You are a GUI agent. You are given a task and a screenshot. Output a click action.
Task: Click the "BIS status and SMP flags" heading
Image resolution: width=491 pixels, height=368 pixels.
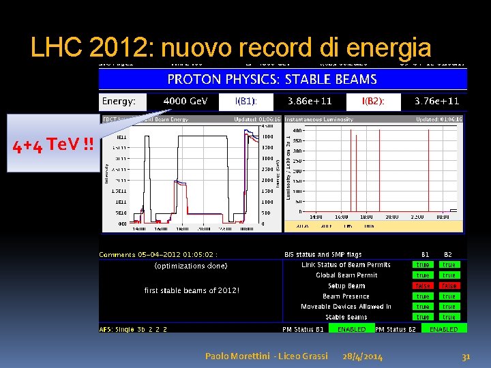(323, 254)
